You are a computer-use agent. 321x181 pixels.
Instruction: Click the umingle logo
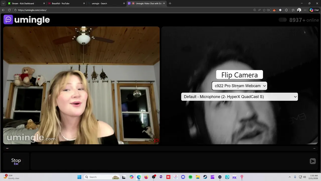[27, 20]
